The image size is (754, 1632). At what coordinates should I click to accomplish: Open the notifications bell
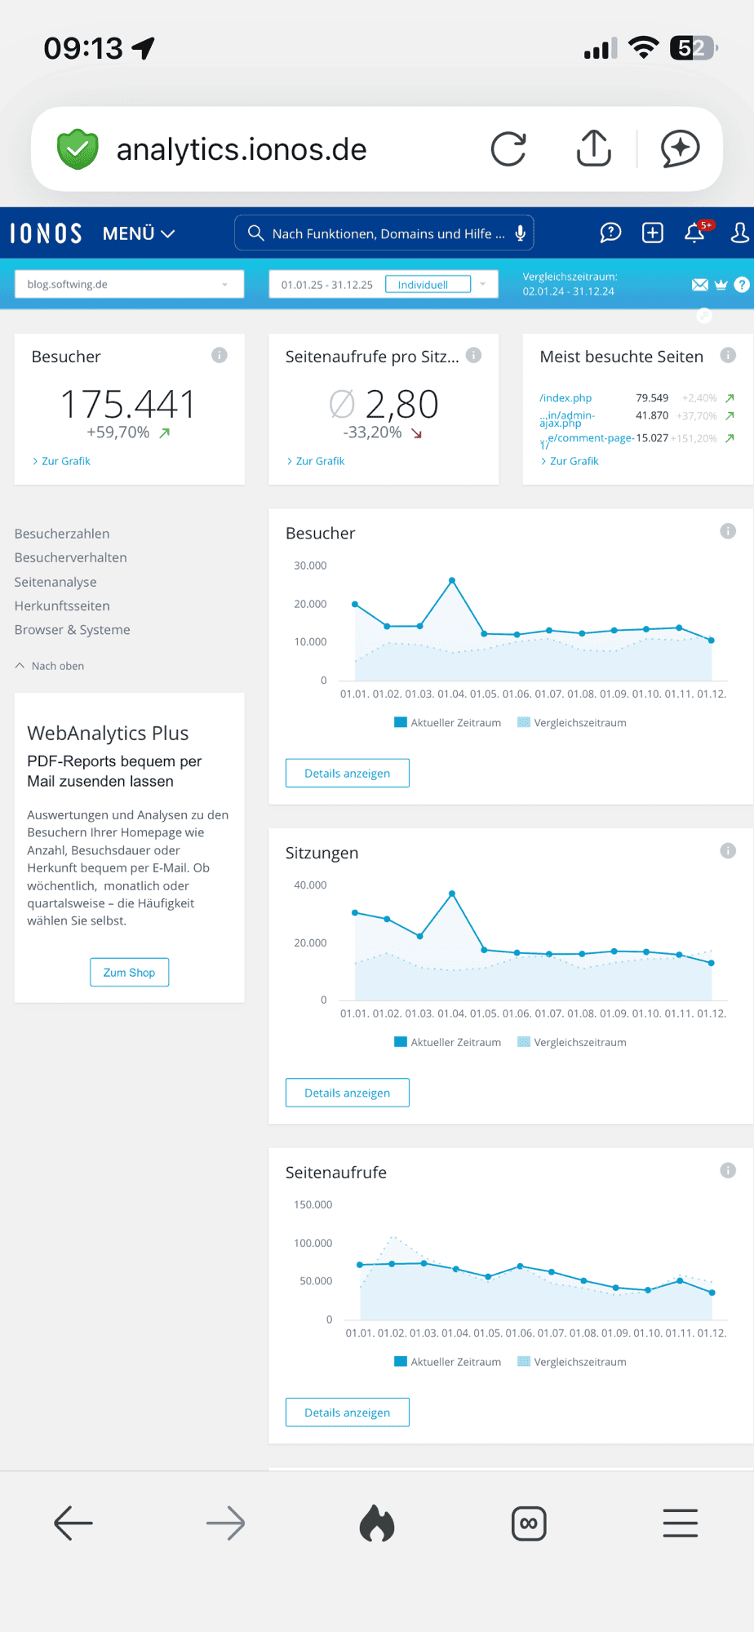[x=695, y=233]
